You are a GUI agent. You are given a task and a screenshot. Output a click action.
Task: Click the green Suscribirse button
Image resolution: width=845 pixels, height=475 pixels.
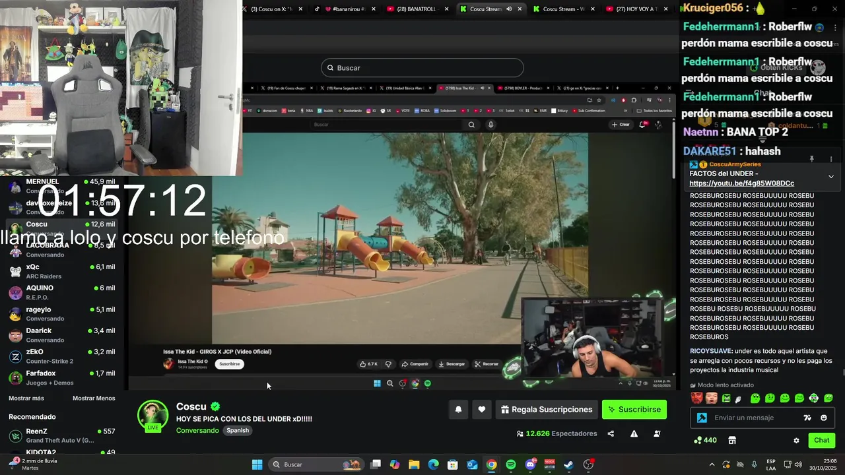pos(634,410)
